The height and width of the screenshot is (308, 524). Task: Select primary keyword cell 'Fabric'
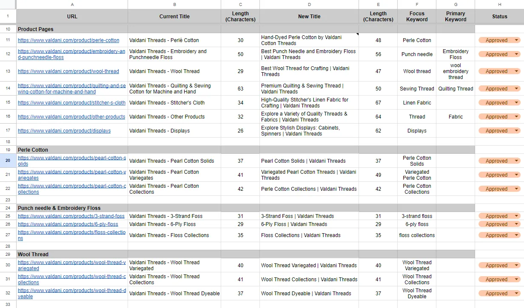click(456, 117)
